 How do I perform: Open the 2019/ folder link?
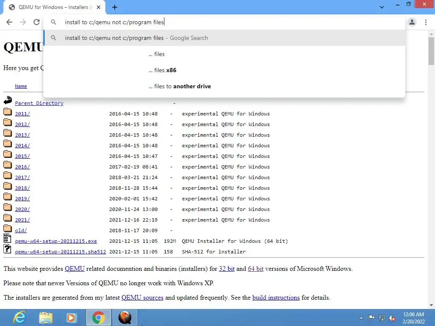pos(23,199)
